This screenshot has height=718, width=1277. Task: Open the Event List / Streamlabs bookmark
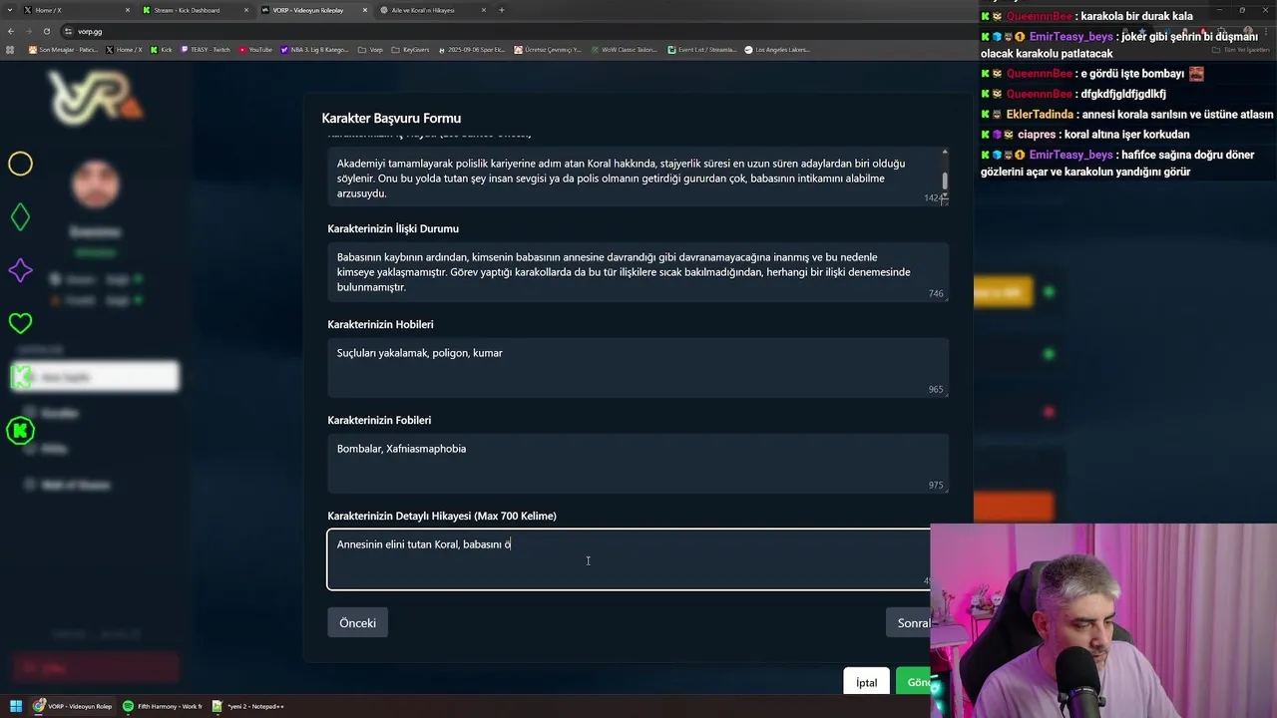(702, 49)
